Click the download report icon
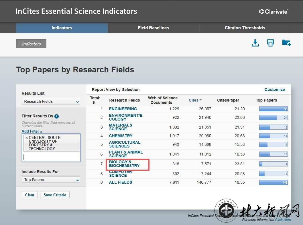 coord(255,43)
